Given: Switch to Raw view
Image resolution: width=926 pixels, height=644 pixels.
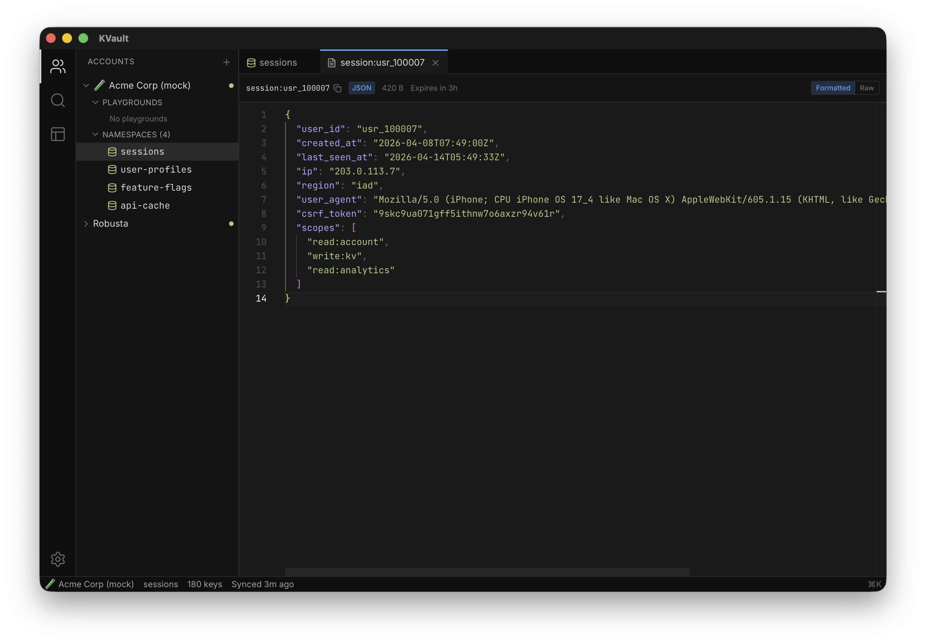Looking at the screenshot, I should coord(867,88).
